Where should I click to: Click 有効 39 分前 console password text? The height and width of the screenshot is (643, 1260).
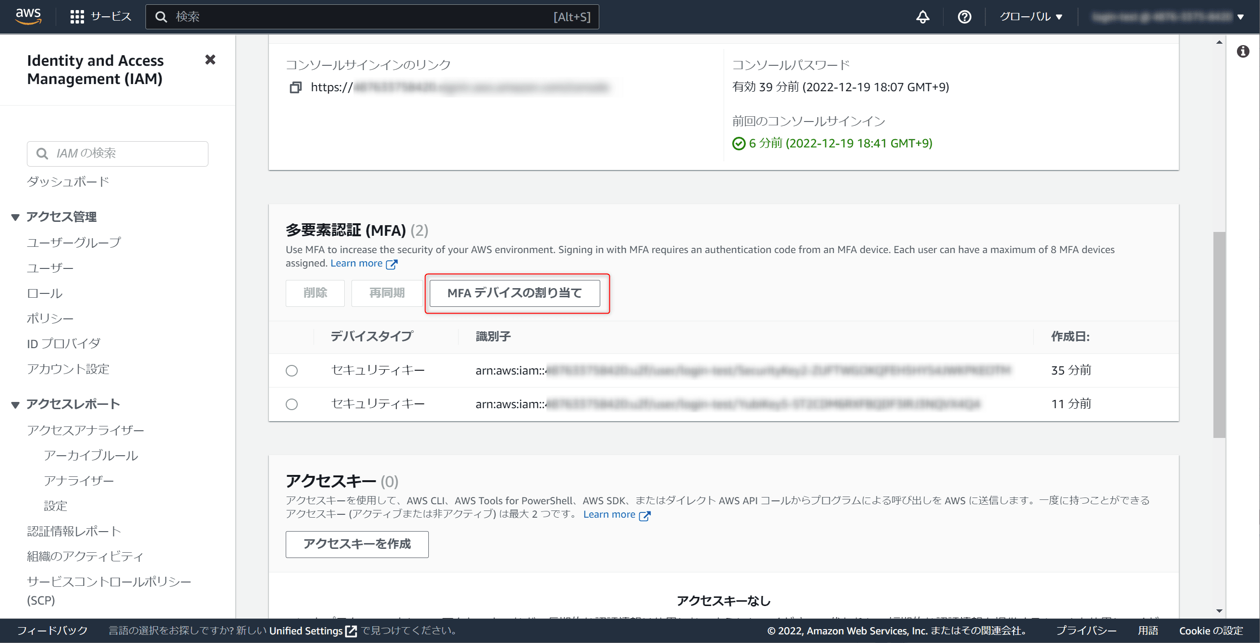click(x=840, y=87)
